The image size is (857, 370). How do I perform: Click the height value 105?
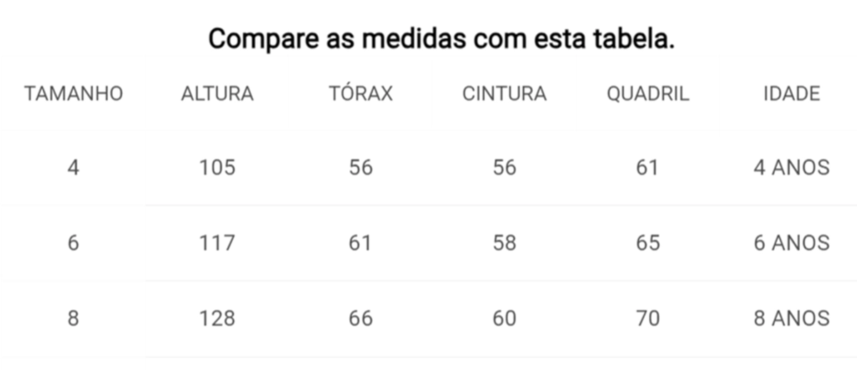coord(217,168)
